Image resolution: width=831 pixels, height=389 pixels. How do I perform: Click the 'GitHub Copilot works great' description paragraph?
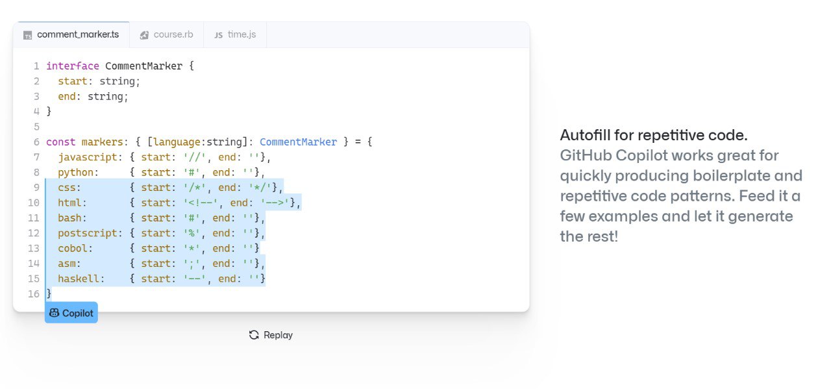681,196
